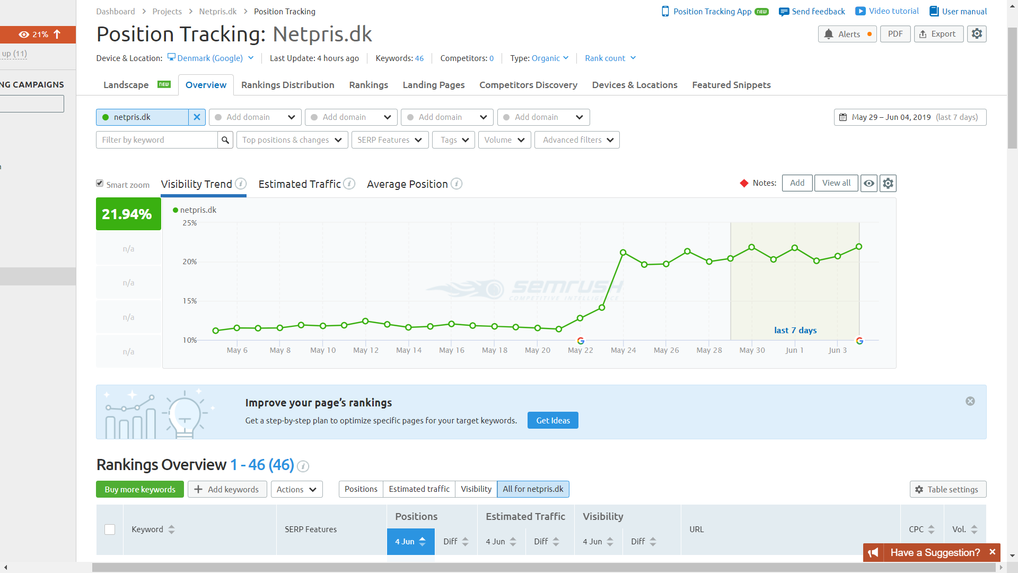Click Get Ideas button
This screenshot has height=573, width=1018.
(553, 420)
